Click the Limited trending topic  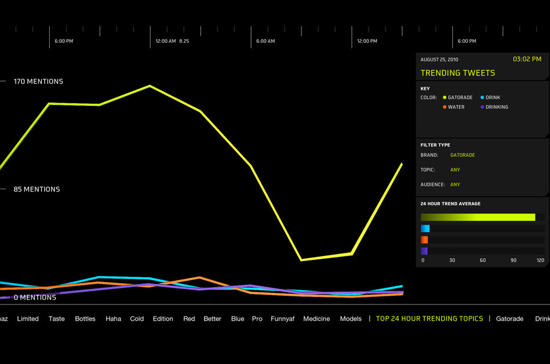coord(28,319)
